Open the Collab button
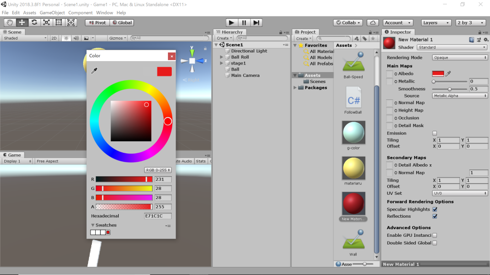490x275 pixels. tap(348, 22)
